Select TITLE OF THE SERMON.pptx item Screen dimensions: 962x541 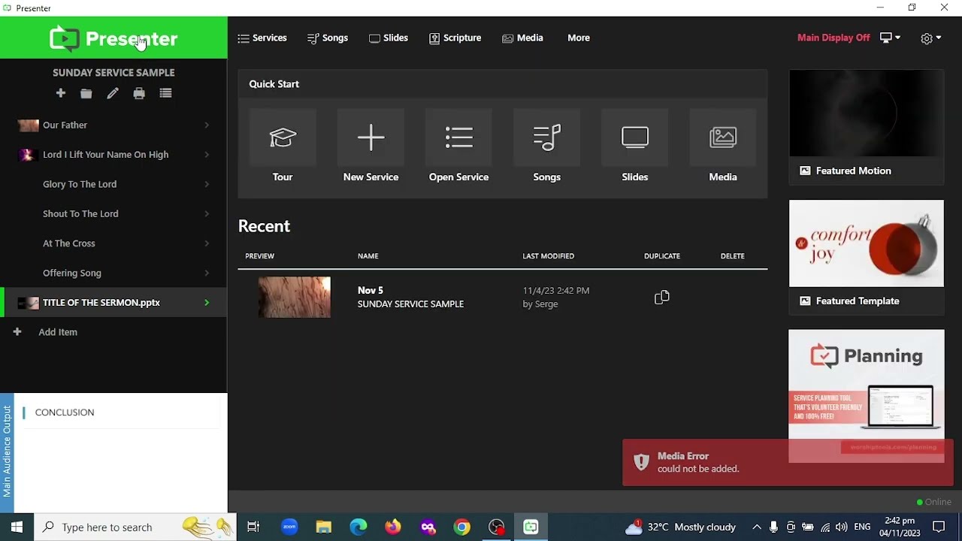(x=113, y=303)
